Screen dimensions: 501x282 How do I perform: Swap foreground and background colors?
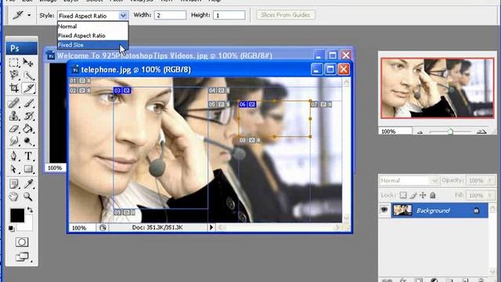pos(30,210)
